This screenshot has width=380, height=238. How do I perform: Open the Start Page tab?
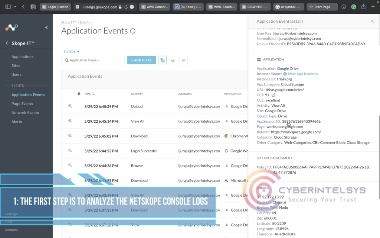(322, 7)
